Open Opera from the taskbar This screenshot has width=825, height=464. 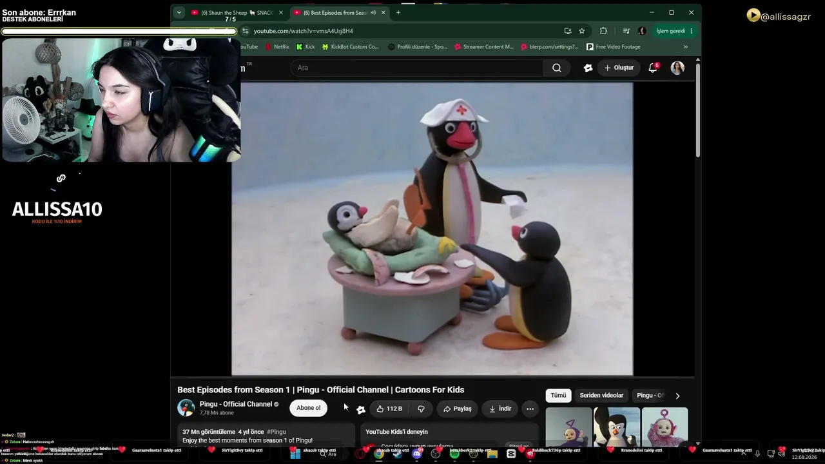(360, 454)
